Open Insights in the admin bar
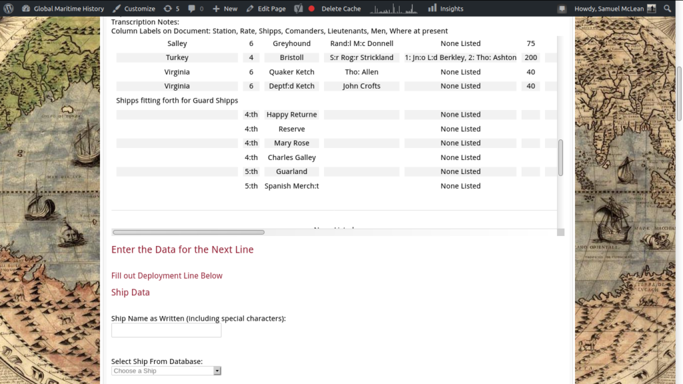Image resolution: width=683 pixels, height=384 pixels. pyautogui.click(x=446, y=8)
